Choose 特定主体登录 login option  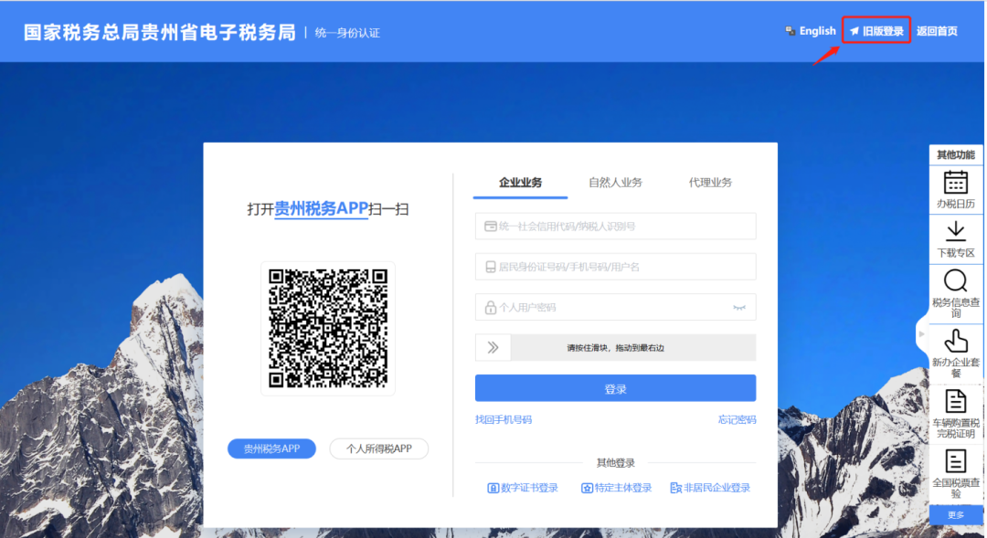click(x=616, y=488)
